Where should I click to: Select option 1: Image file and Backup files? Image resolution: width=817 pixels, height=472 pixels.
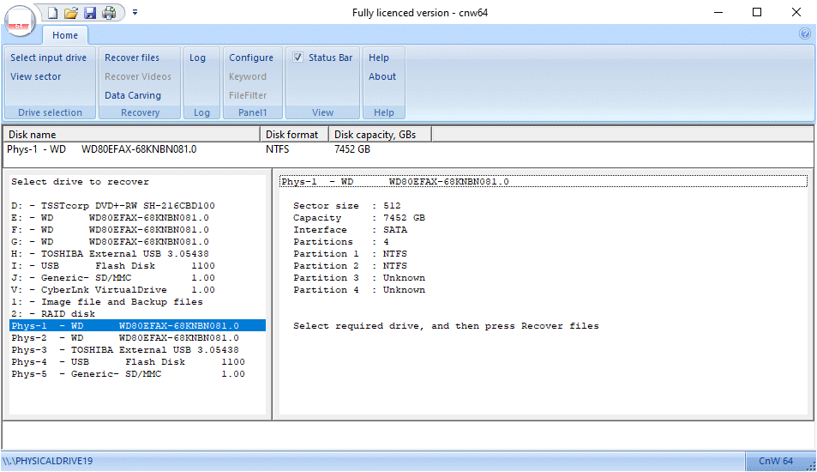107,301
